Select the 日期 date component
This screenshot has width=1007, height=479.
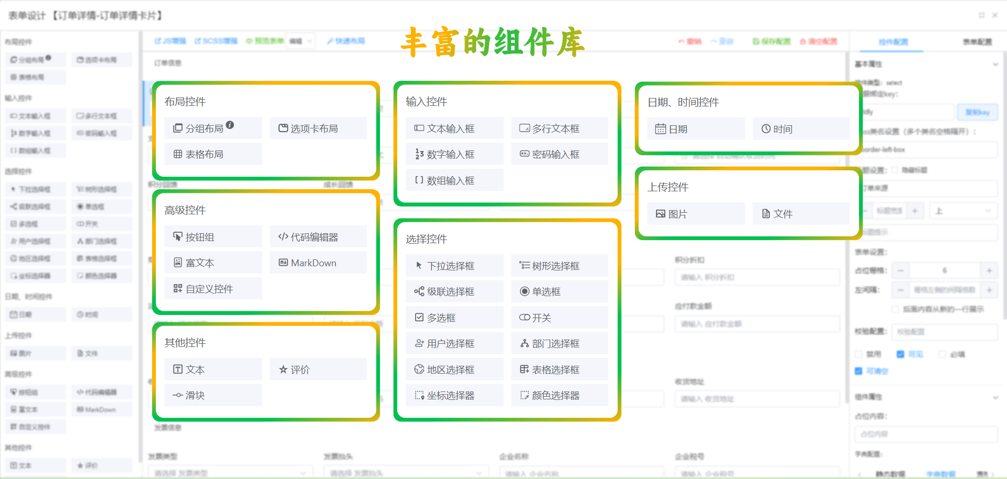point(695,128)
